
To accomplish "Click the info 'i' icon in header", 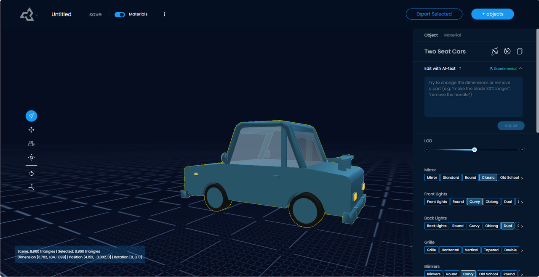I will (164, 14).
